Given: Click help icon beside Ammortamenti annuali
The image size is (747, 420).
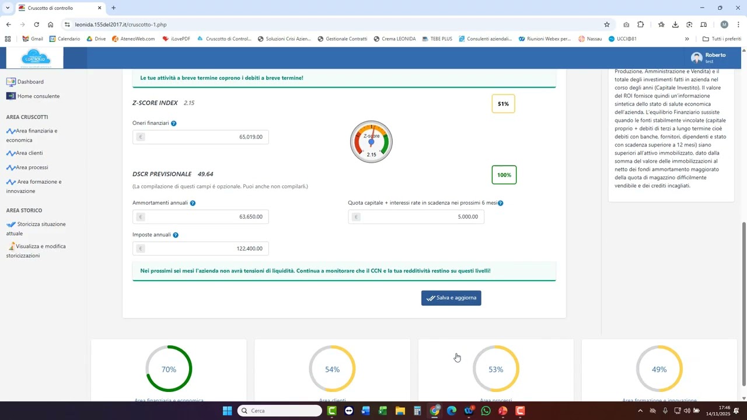Looking at the screenshot, I should (x=193, y=203).
